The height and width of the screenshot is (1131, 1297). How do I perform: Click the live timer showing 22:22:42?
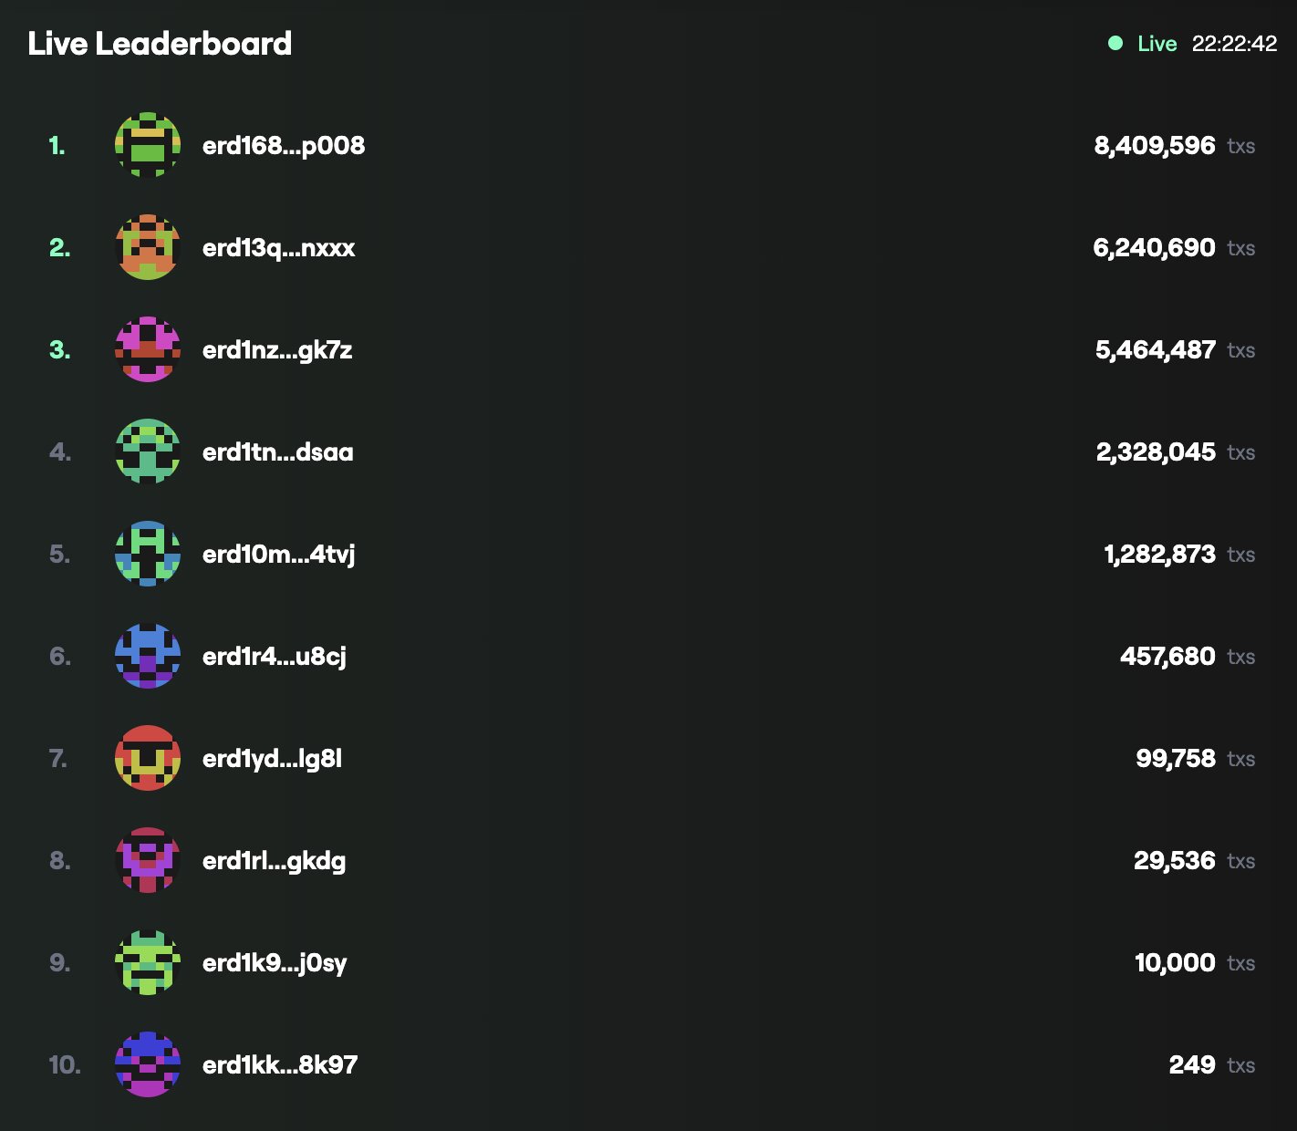[x=1234, y=44]
